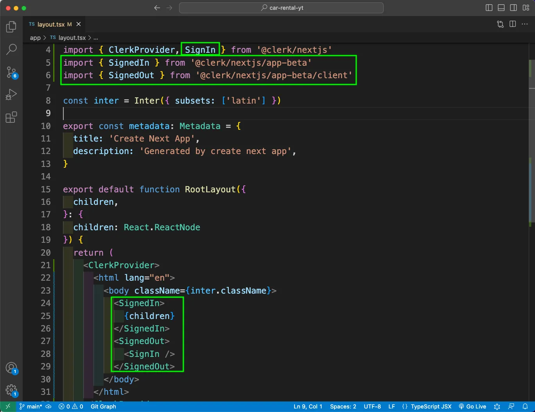Click 'React.ReactNode' type on line 18
Viewport: 535px width, 412px height.
pos(162,227)
